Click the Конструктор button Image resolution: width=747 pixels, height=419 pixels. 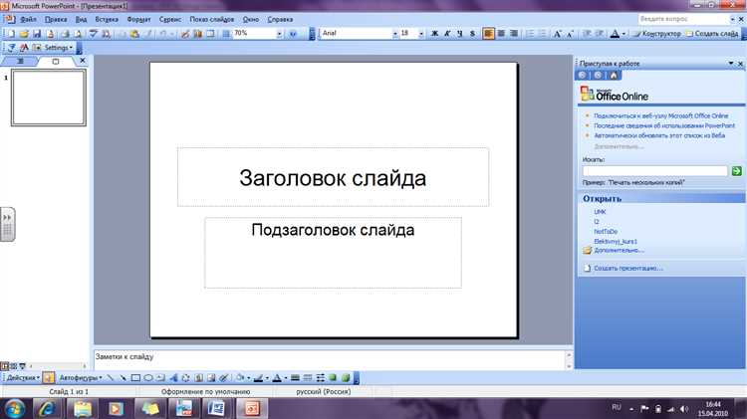(656, 34)
